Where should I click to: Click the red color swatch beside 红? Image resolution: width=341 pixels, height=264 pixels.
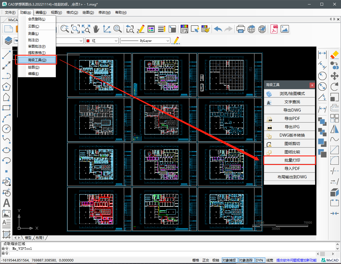click(x=88, y=41)
